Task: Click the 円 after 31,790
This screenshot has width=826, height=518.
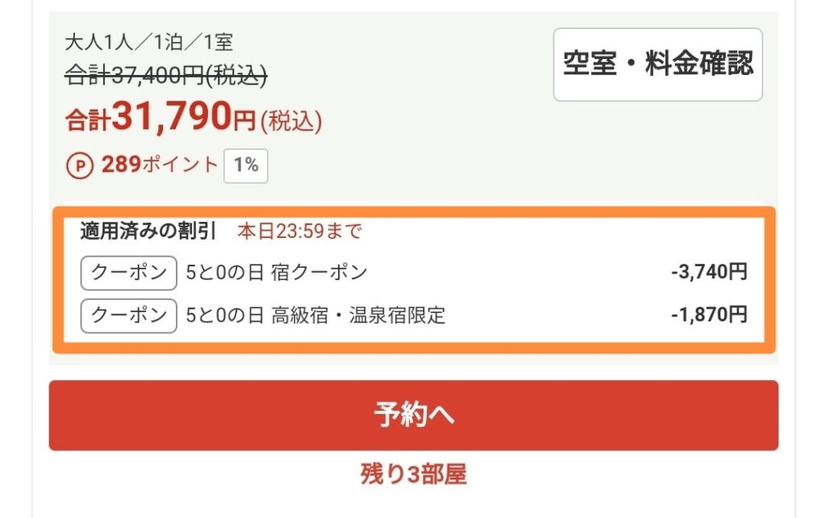Action: (x=244, y=122)
